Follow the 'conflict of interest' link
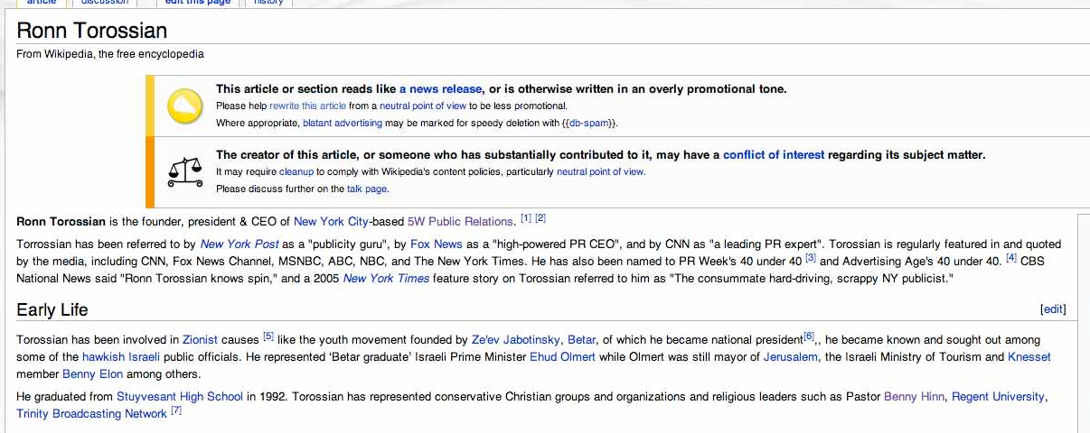 pos(773,155)
